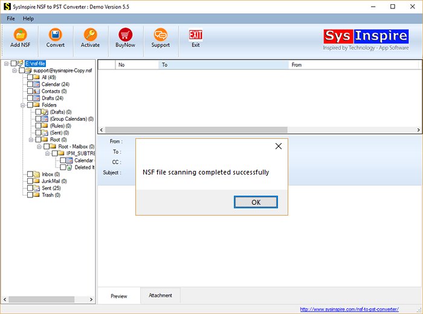
Task: Click the No column header
Action: pyautogui.click(x=137, y=65)
